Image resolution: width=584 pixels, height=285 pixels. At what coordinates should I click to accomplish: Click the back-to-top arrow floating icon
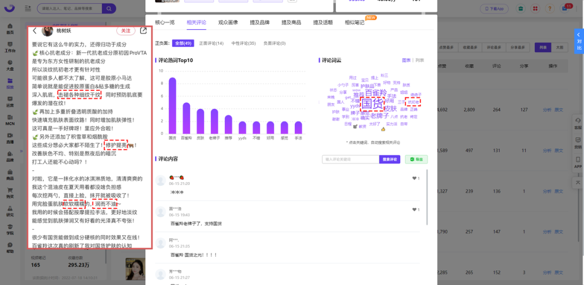click(578, 182)
